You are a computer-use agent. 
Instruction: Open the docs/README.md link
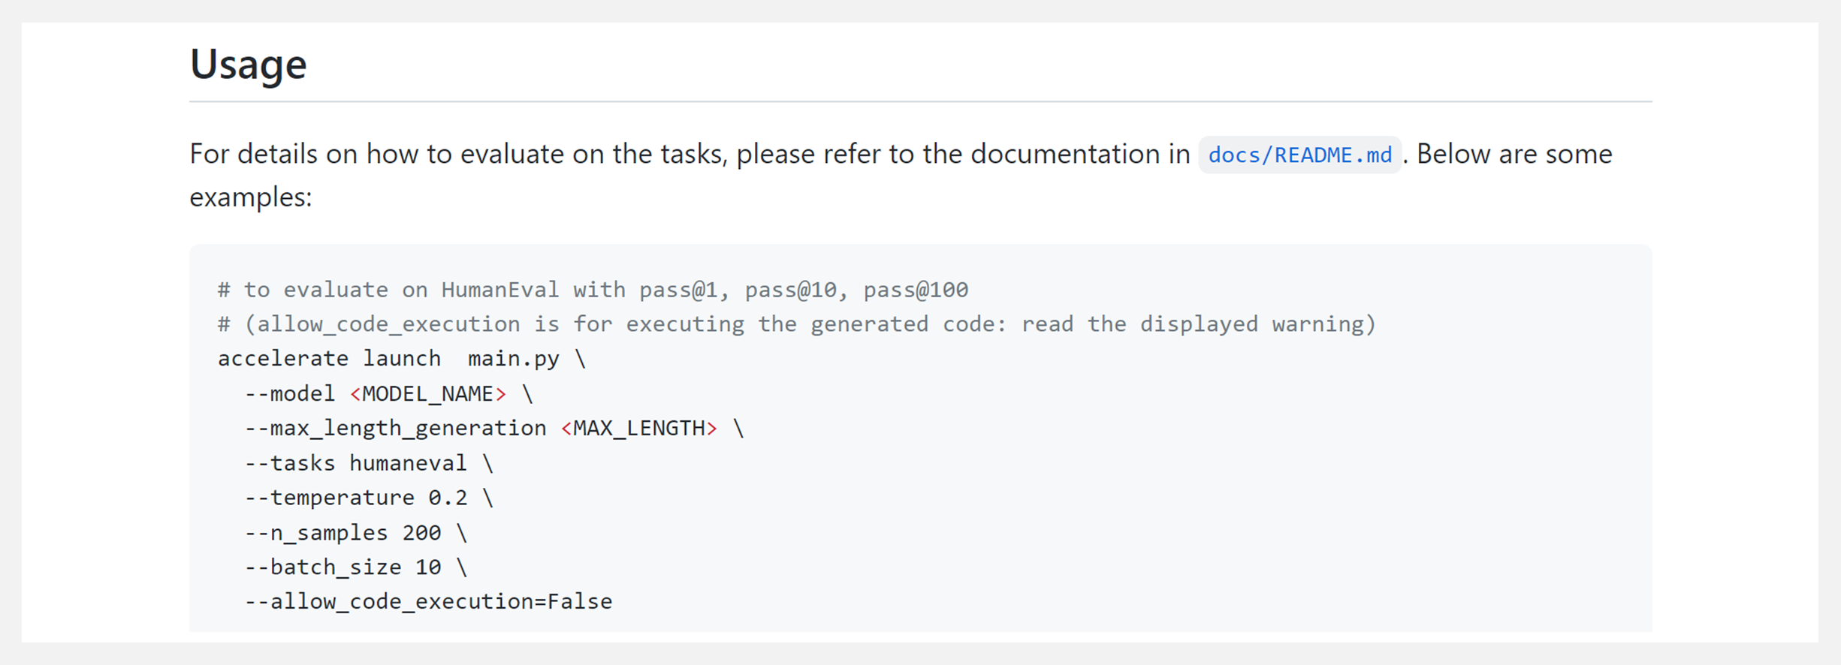pos(1299,155)
